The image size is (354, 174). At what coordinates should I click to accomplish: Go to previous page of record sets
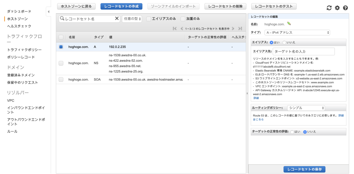(x=182, y=29)
